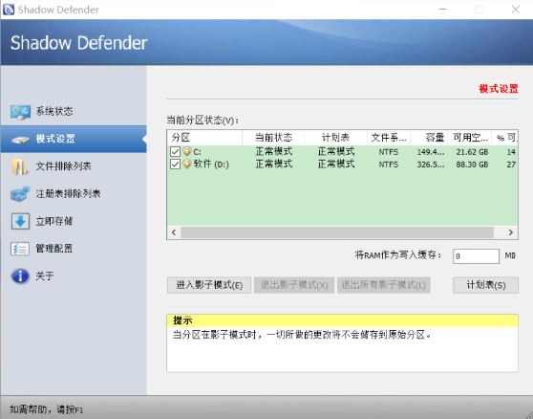Click the File Exclusion List folder icon

pyautogui.click(x=20, y=166)
